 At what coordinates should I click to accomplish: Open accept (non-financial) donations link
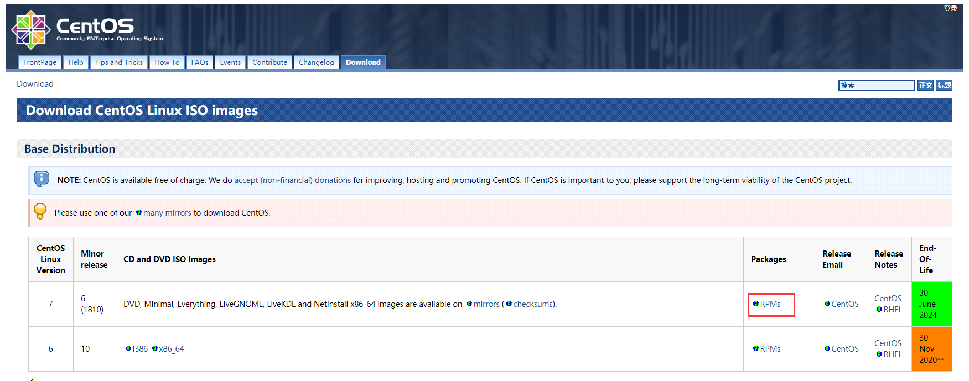click(x=292, y=180)
